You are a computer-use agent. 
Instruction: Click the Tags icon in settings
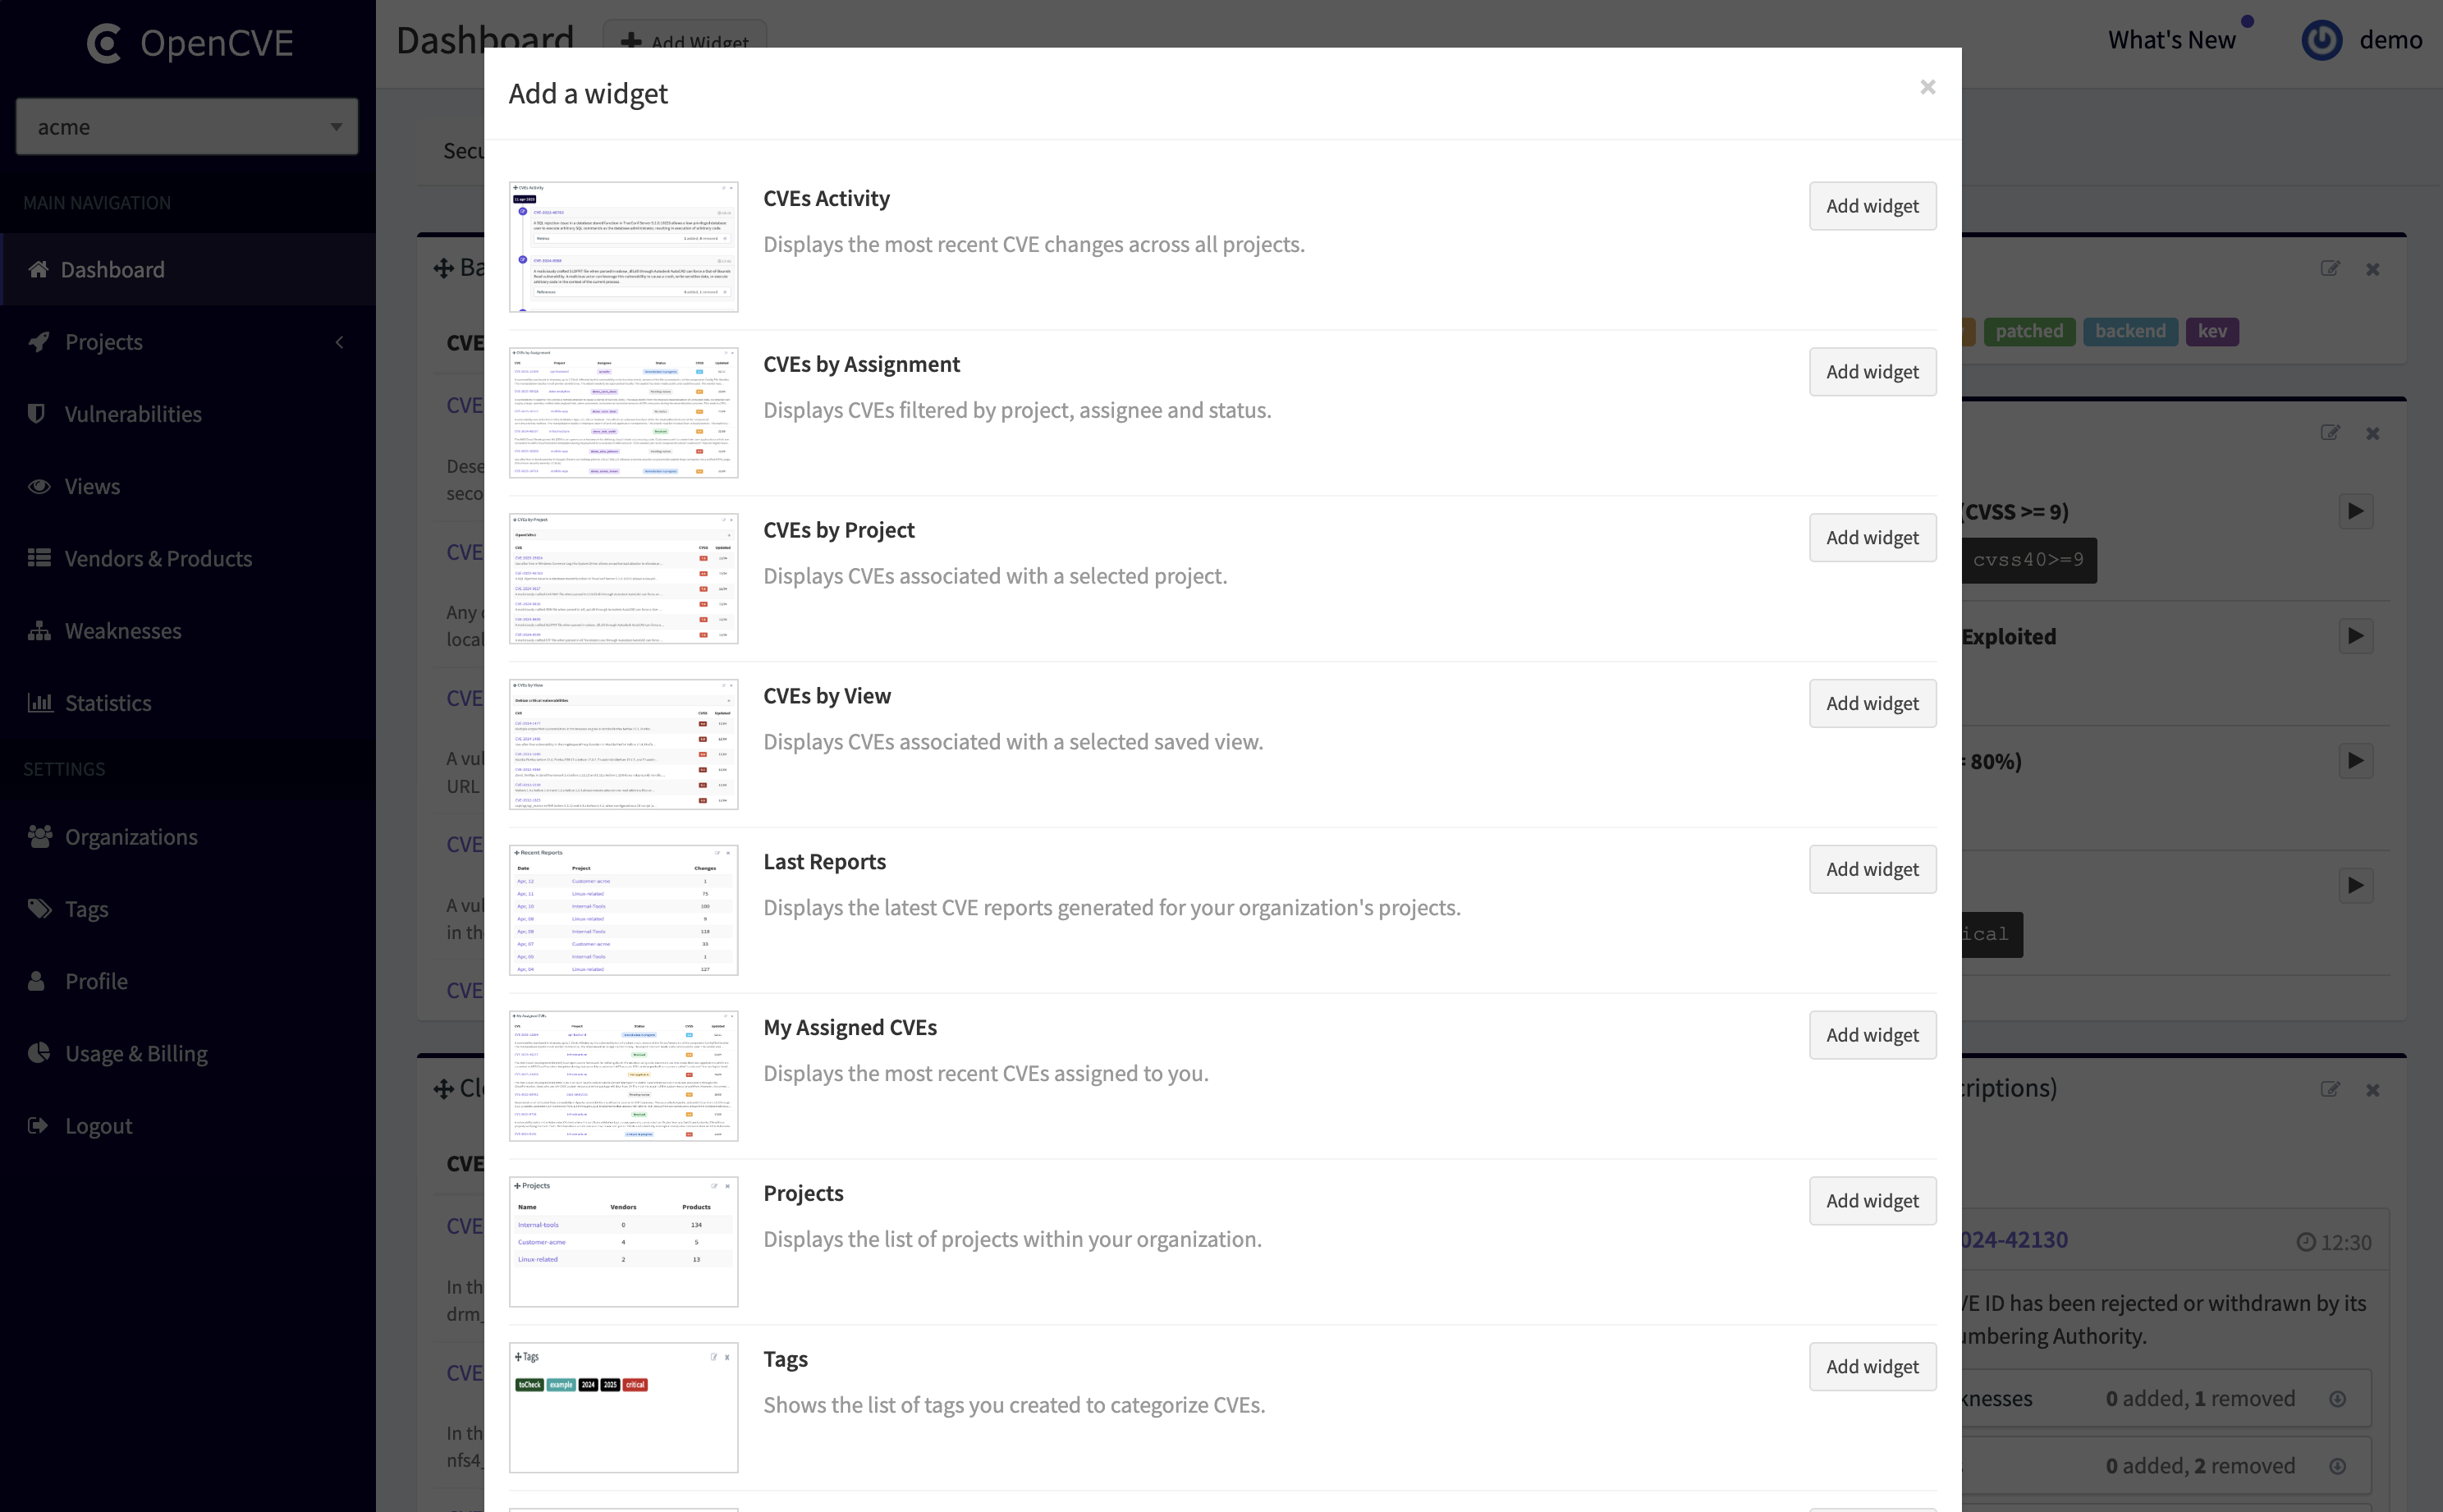(39, 909)
